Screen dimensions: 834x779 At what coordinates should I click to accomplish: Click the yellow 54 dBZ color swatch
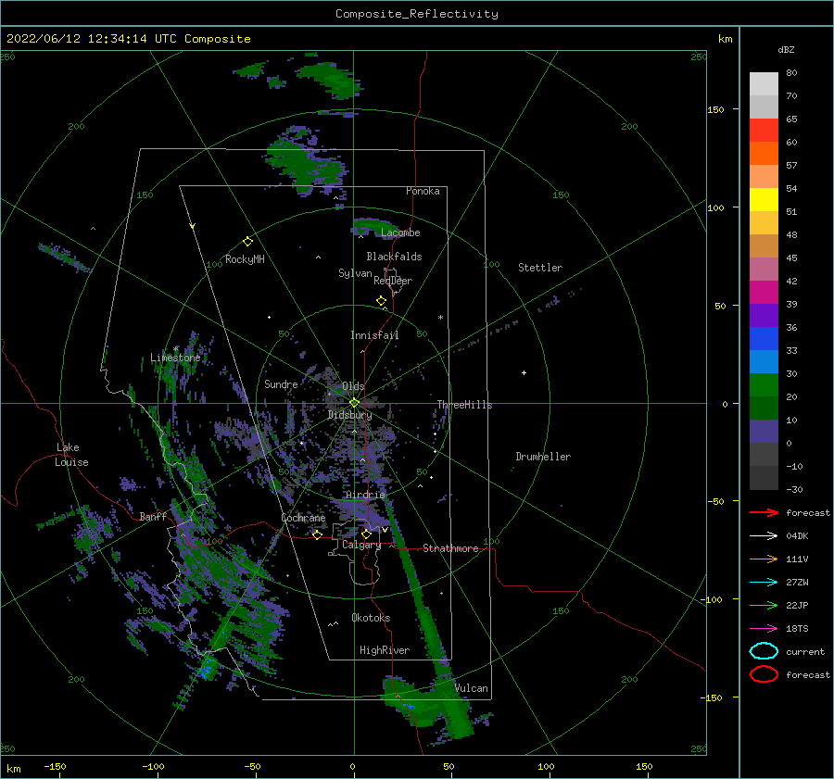click(x=764, y=200)
